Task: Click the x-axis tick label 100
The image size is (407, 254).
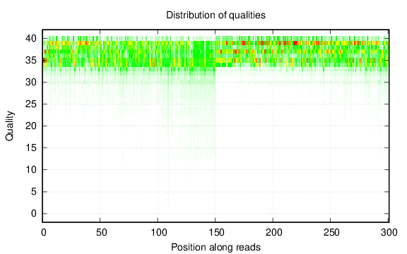Action: coord(158,233)
